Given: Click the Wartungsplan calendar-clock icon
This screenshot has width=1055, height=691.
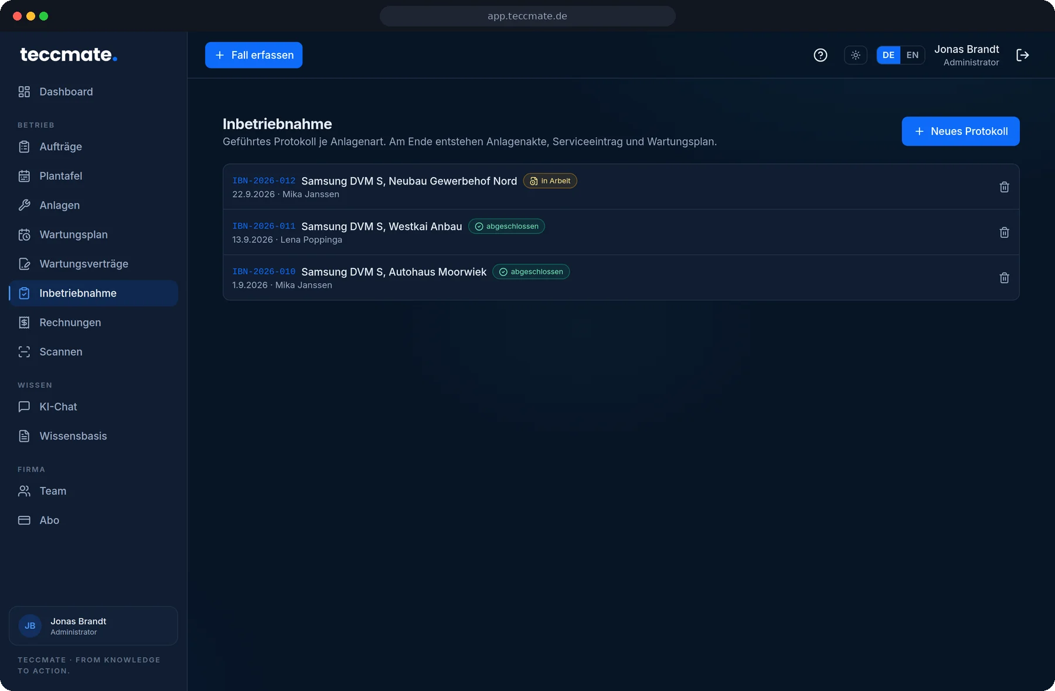Looking at the screenshot, I should 24,234.
